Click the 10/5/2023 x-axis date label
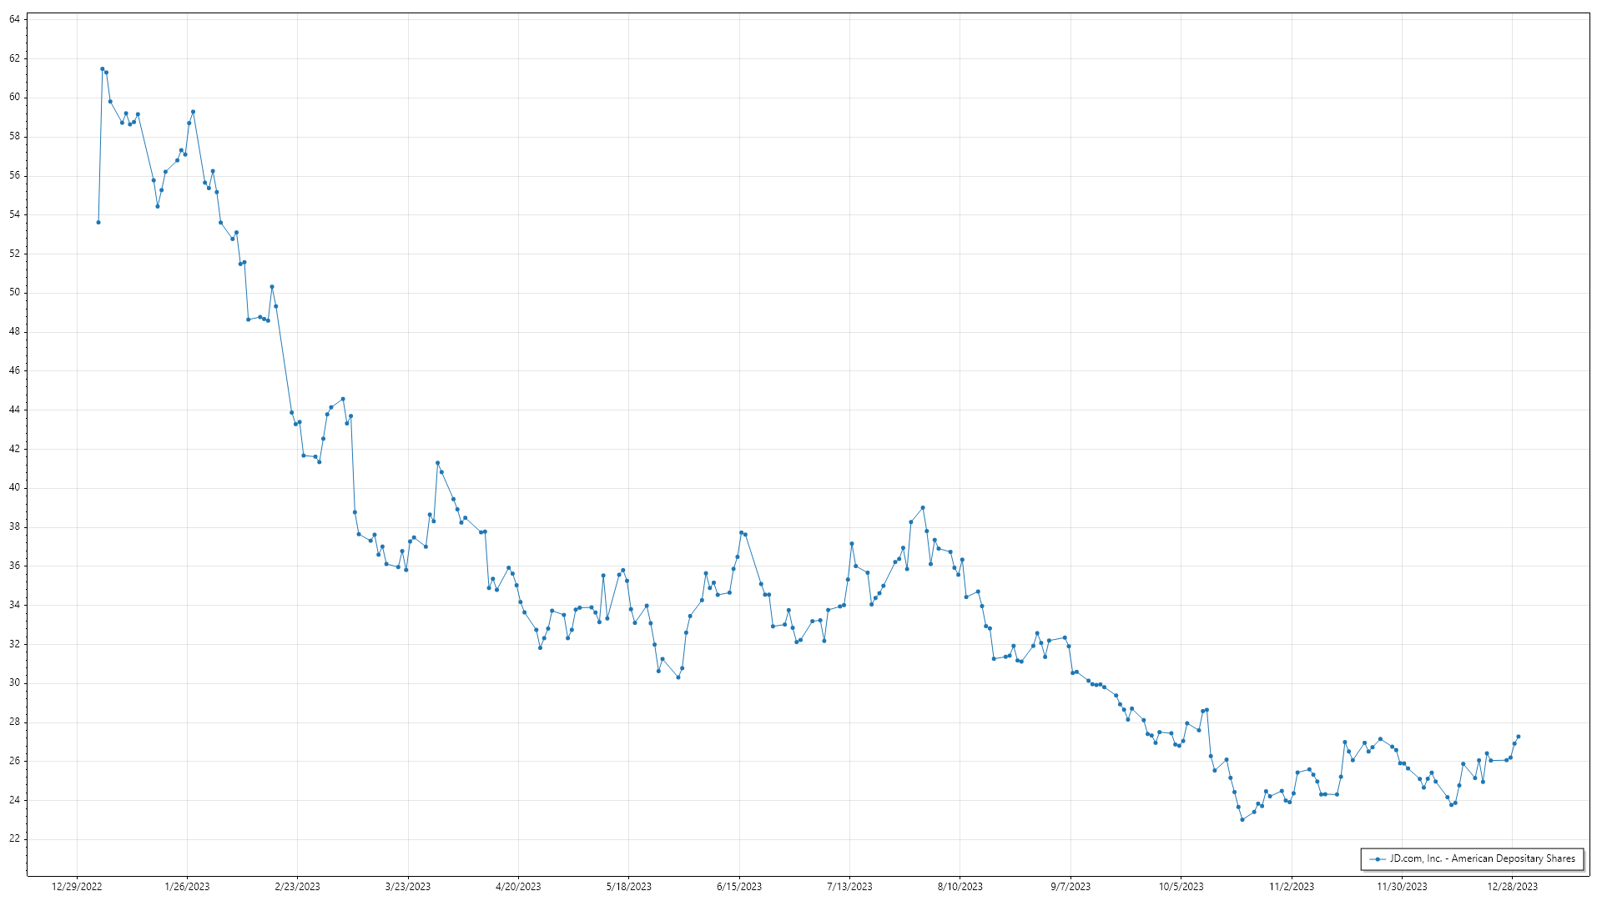The height and width of the screenshot is (901, 1602). pyautogui.click(x=1181, y=887)
